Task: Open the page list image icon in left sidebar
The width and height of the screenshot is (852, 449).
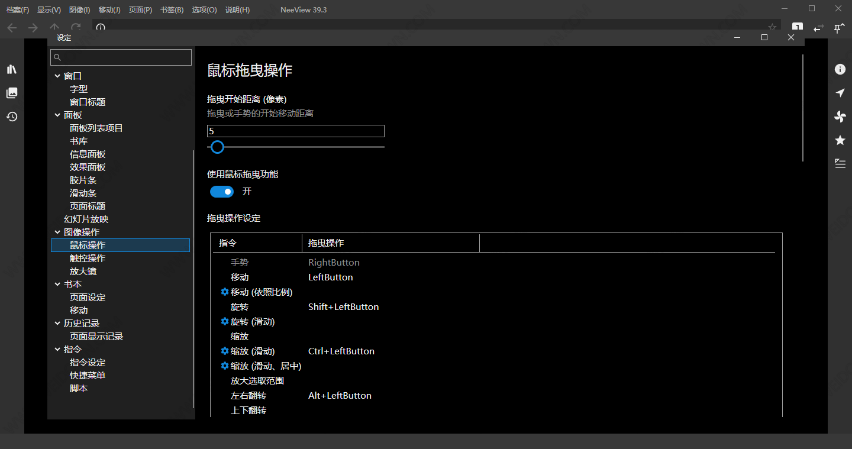Action: [x=12, y=93]
